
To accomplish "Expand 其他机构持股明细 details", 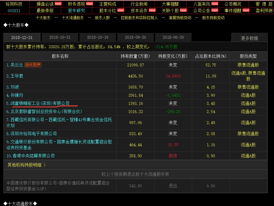I will pyautogui.click(x=26, y=165).
